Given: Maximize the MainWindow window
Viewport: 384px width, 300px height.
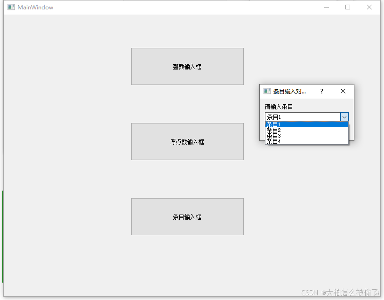Looking at the screenshot, I should [348, 8].
